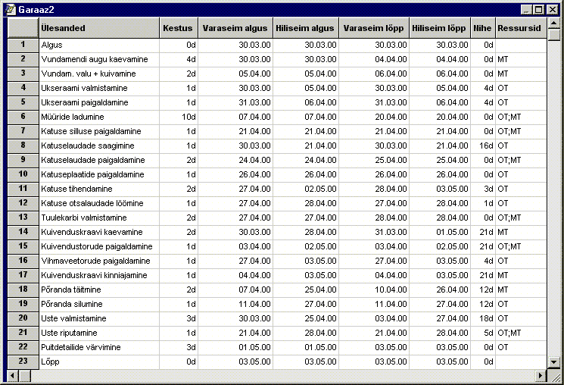Select task cell 'Algus'
This screenshot has height=385, width=564.
pos(99,45)
